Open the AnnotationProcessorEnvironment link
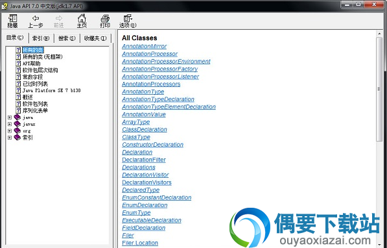Image resolution: width=387 pixels, height=248 pixels. click(166, 61)
